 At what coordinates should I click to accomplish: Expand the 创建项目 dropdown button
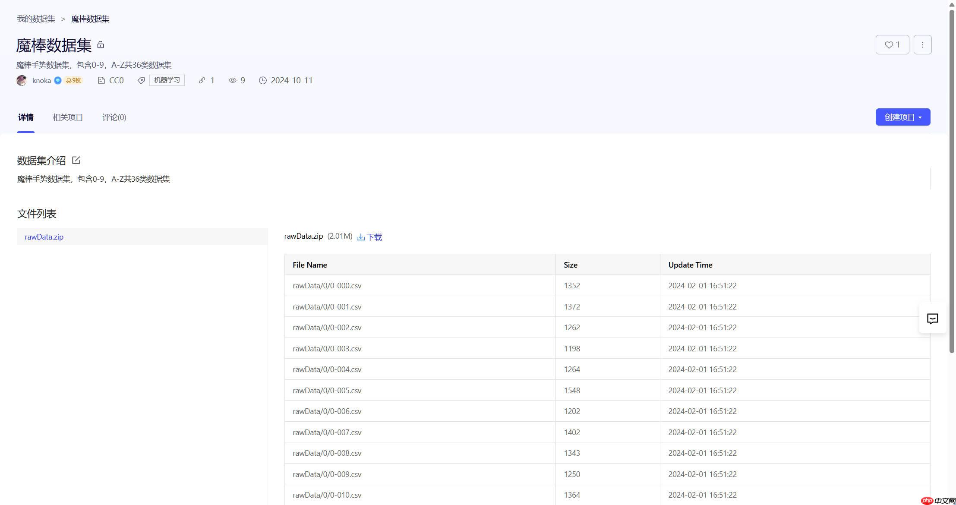click(x=902, y=117)
